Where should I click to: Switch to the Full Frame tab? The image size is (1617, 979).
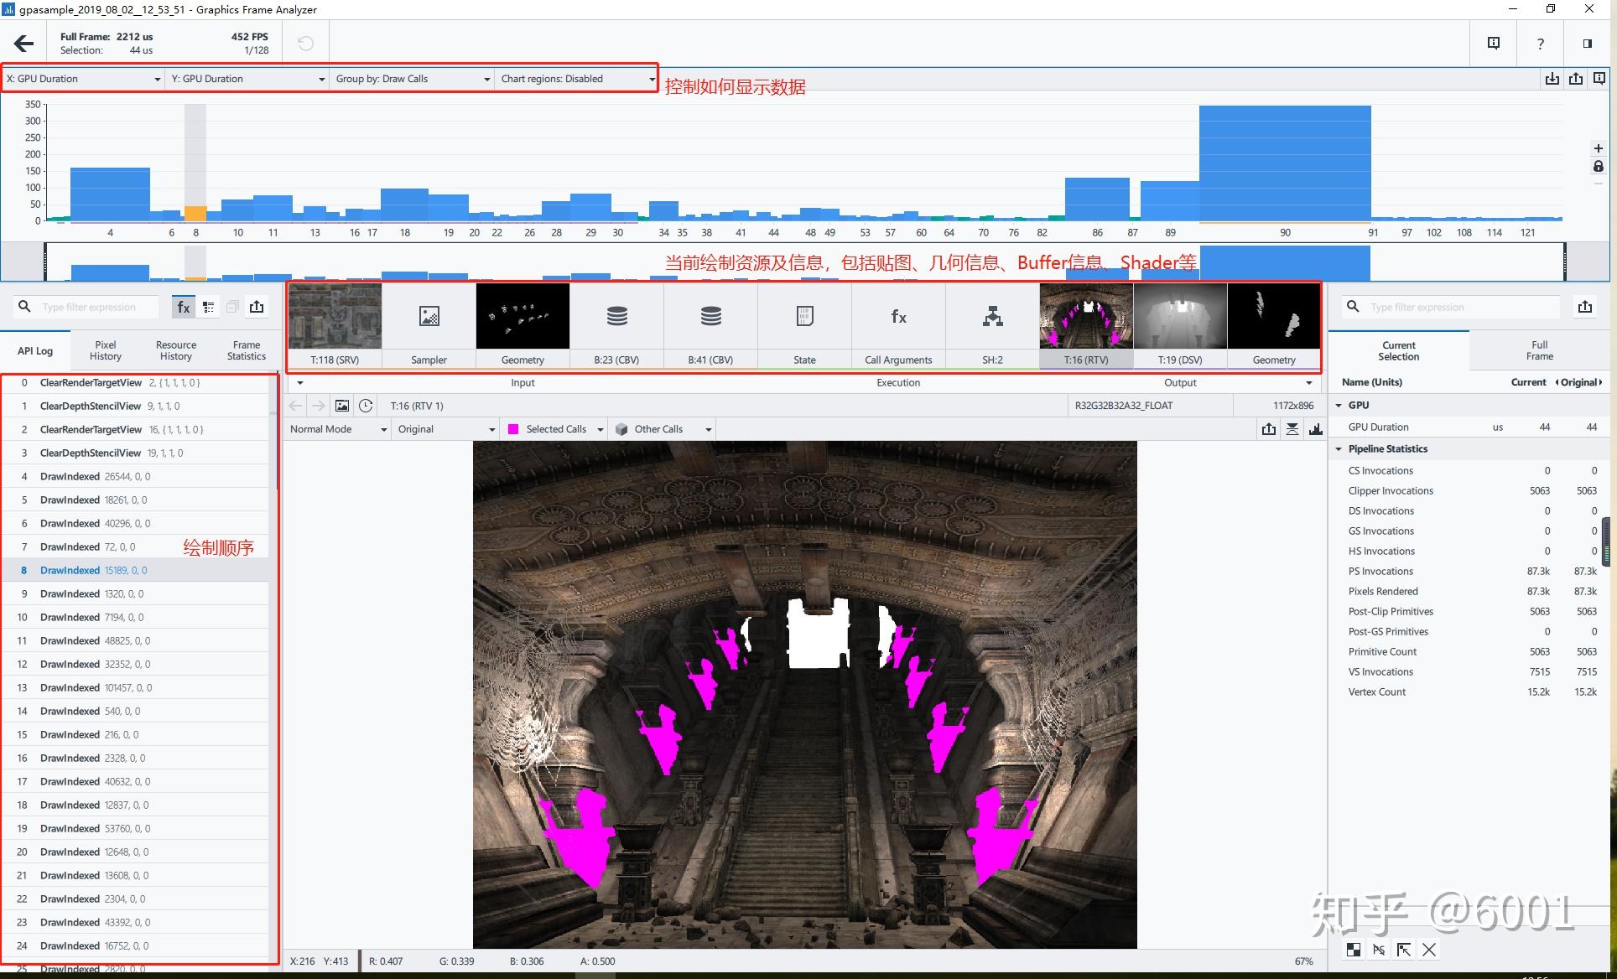pyautogui.click(x=1539, y=350)
